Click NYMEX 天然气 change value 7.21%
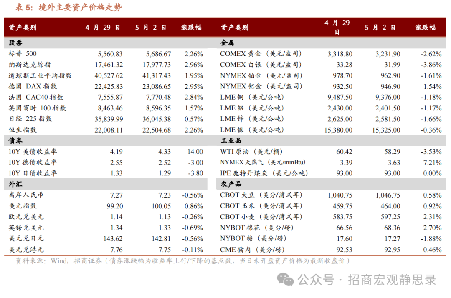The height and width of the screenshot is (298, 451). pos(432,163)
